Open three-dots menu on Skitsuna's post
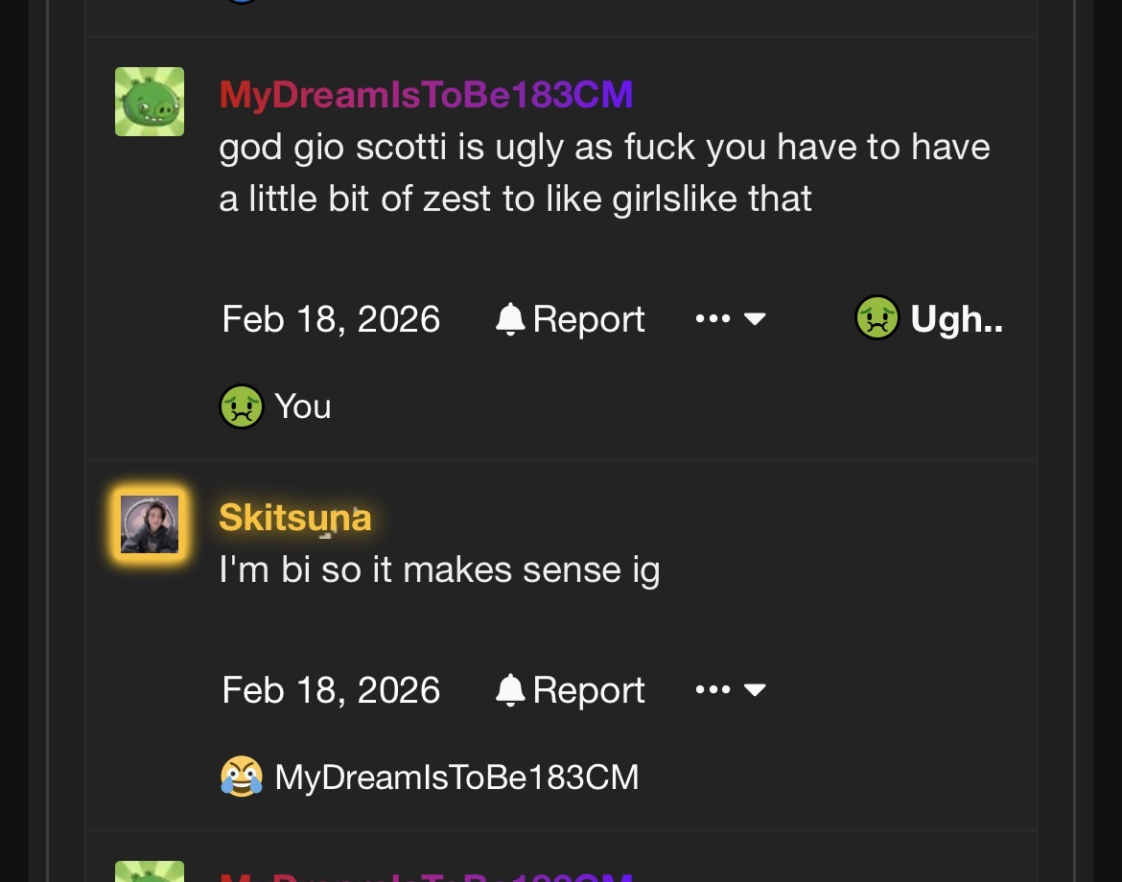This screenshot has height=882, width=1122. click(x=713, y=689)
